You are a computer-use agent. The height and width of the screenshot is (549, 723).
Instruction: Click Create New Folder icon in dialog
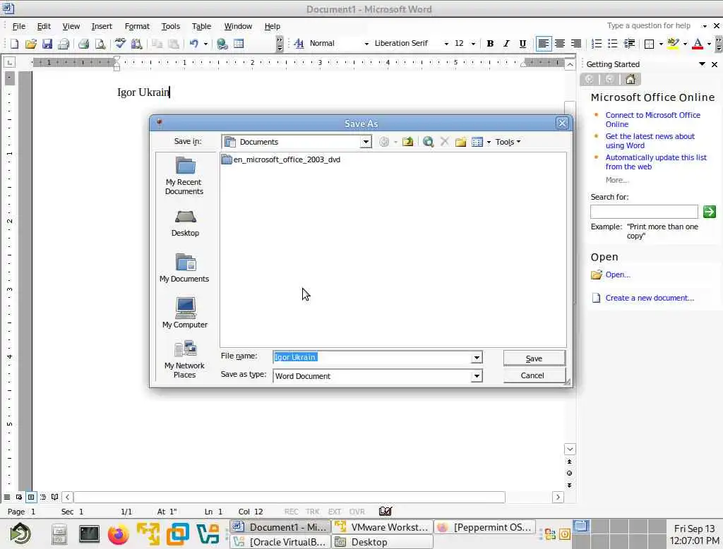pyautogui.click(x=460, y=142)
